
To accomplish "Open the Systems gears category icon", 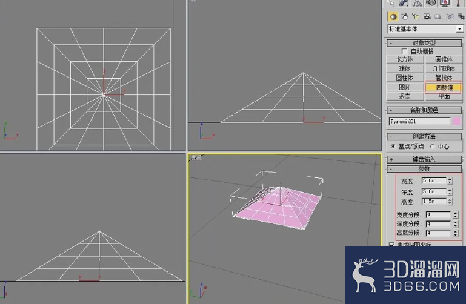I will pyautogui.click(x=461, y=16).
